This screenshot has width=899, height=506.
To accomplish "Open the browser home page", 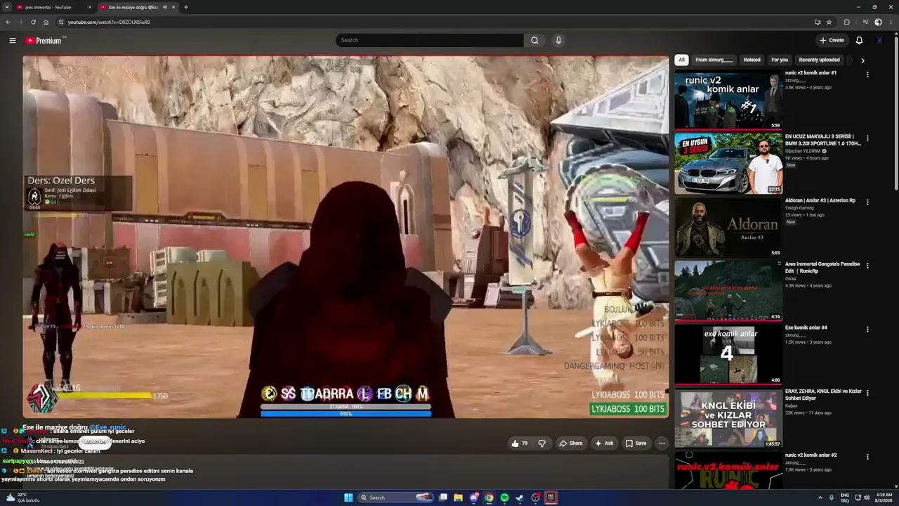I will [46, 22].
